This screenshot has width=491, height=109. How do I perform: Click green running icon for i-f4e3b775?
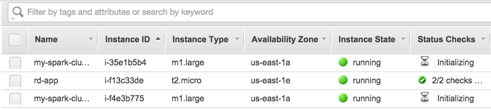click(343, 98)
